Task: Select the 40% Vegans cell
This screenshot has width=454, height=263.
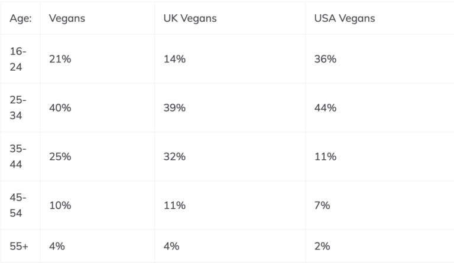Action: [61, 108]
